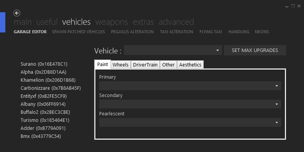The width and height of the screenshot is (304, 152).
Task: Click SET MAX UPGRADES button
Action: (255, 50)
